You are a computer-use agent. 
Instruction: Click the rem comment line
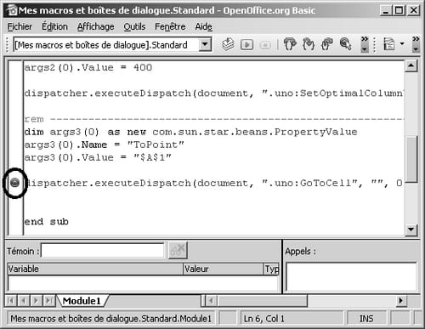(214, 119)
